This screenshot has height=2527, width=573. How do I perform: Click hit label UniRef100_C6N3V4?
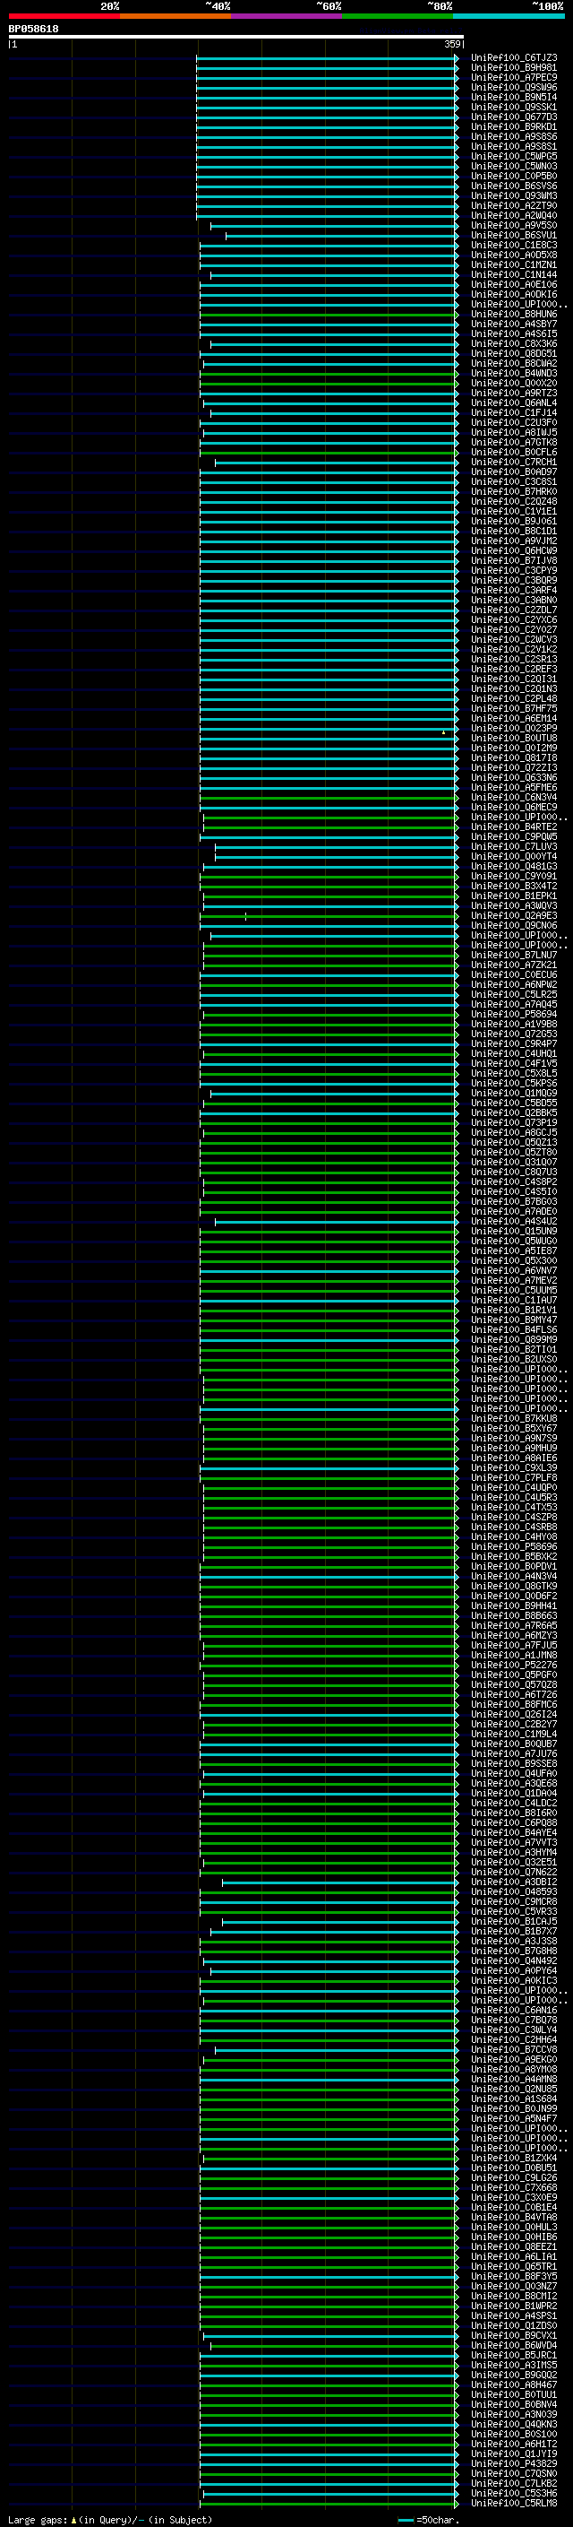[514, 797]
